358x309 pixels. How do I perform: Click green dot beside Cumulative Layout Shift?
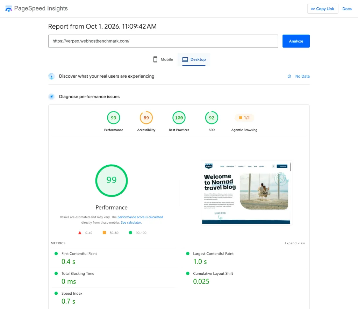coord(188,273)
